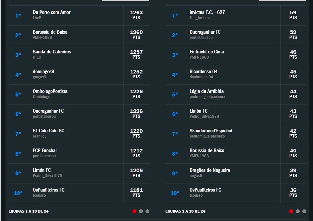This screenshot has height=221, width=313.
Task: Open Banda de Cabreiros team
Action: point(52,52)
